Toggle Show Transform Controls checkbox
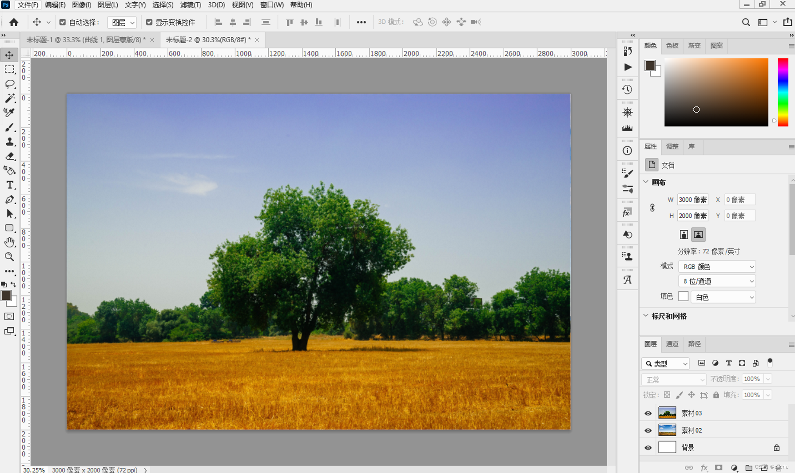Viewport: 795px width, 473px height. click(149, 22)
